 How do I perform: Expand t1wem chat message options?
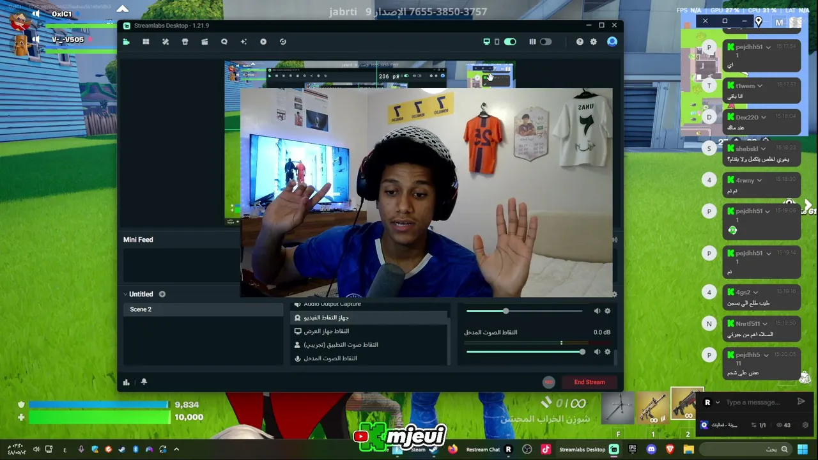760,86
